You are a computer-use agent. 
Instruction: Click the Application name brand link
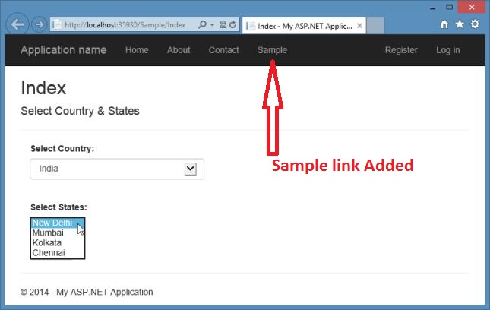click(x=64, y=50)
